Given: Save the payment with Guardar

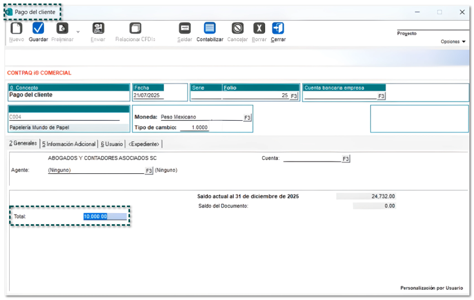Looking at the screenshot, I should pos(38,28).
